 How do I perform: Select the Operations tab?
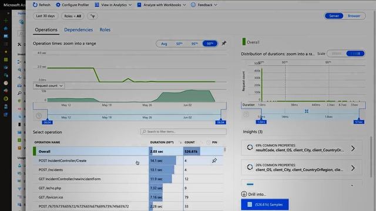46,30
